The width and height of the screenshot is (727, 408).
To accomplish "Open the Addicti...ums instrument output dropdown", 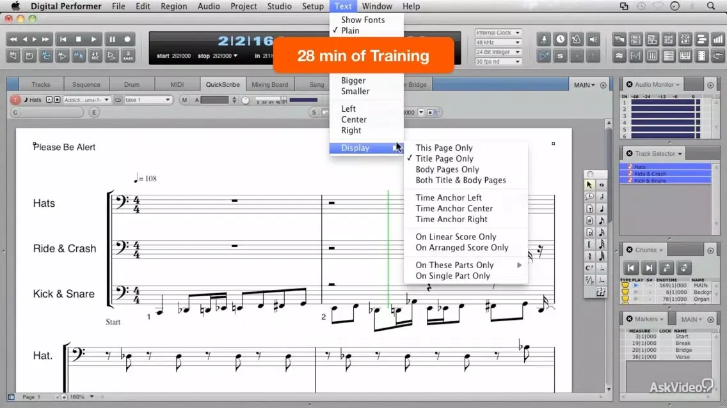I will click(x=86, y=100).
